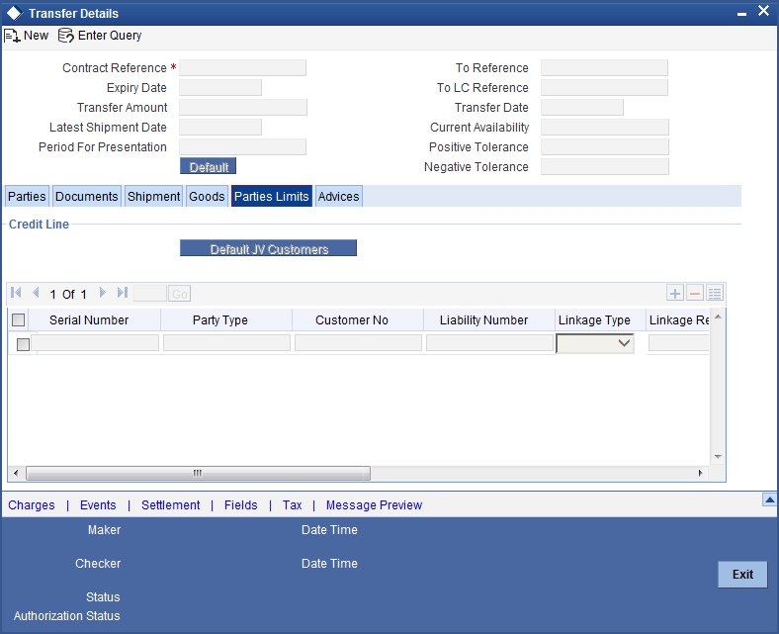Open the Events link

(98, 505)
